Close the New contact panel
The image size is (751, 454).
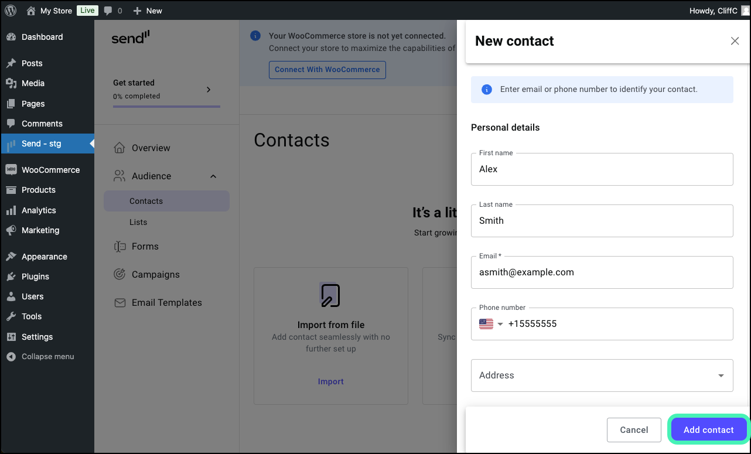[x=735, y=41]
